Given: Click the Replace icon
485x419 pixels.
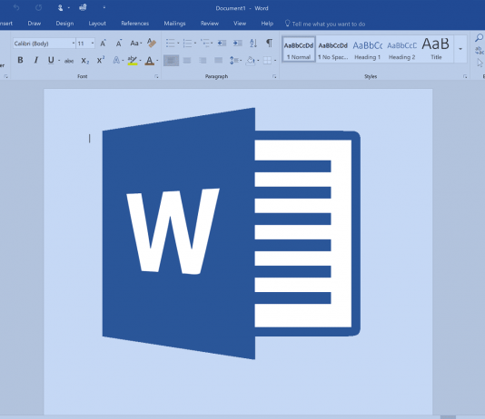Looking at the screenshot, I should coord(480,50).
